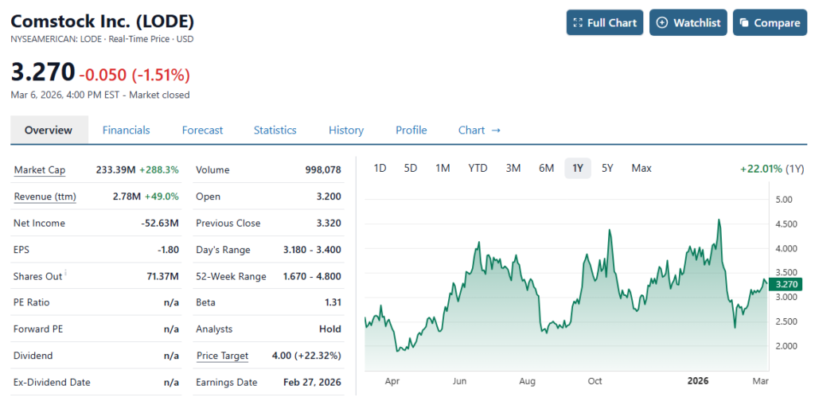Show the Max chart range

641,168
